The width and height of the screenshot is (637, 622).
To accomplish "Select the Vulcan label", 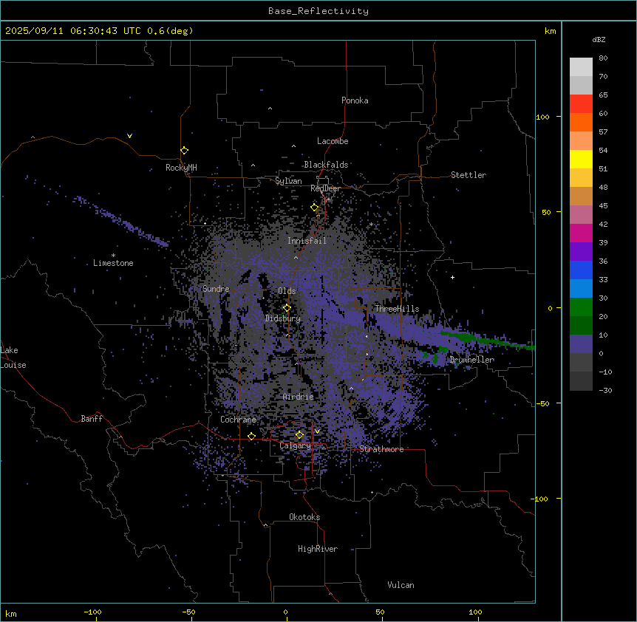I will click(x=401, y=585).
